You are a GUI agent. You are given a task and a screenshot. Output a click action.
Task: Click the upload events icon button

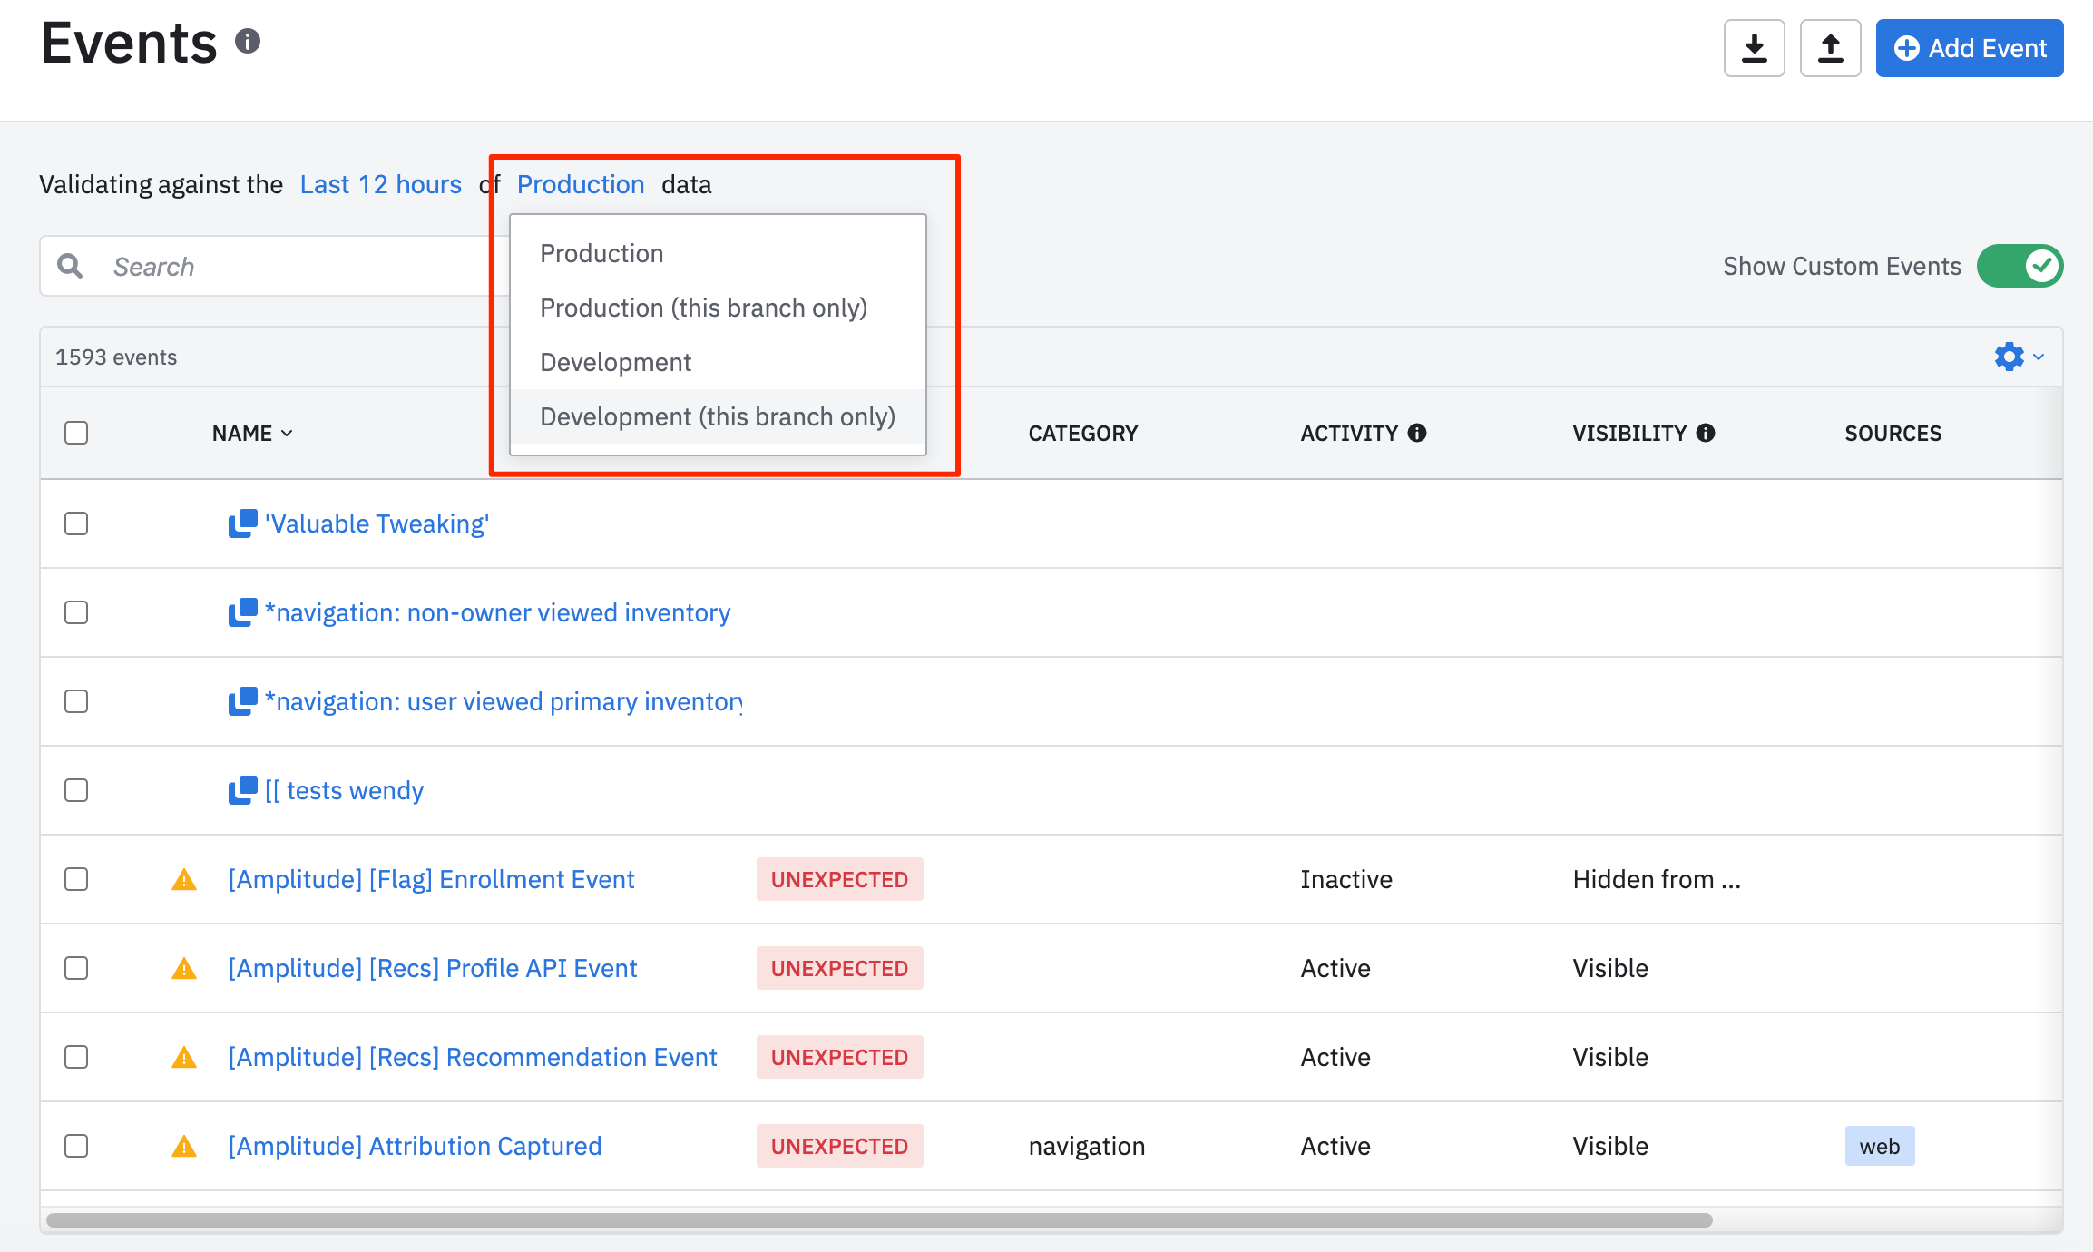1830,48
